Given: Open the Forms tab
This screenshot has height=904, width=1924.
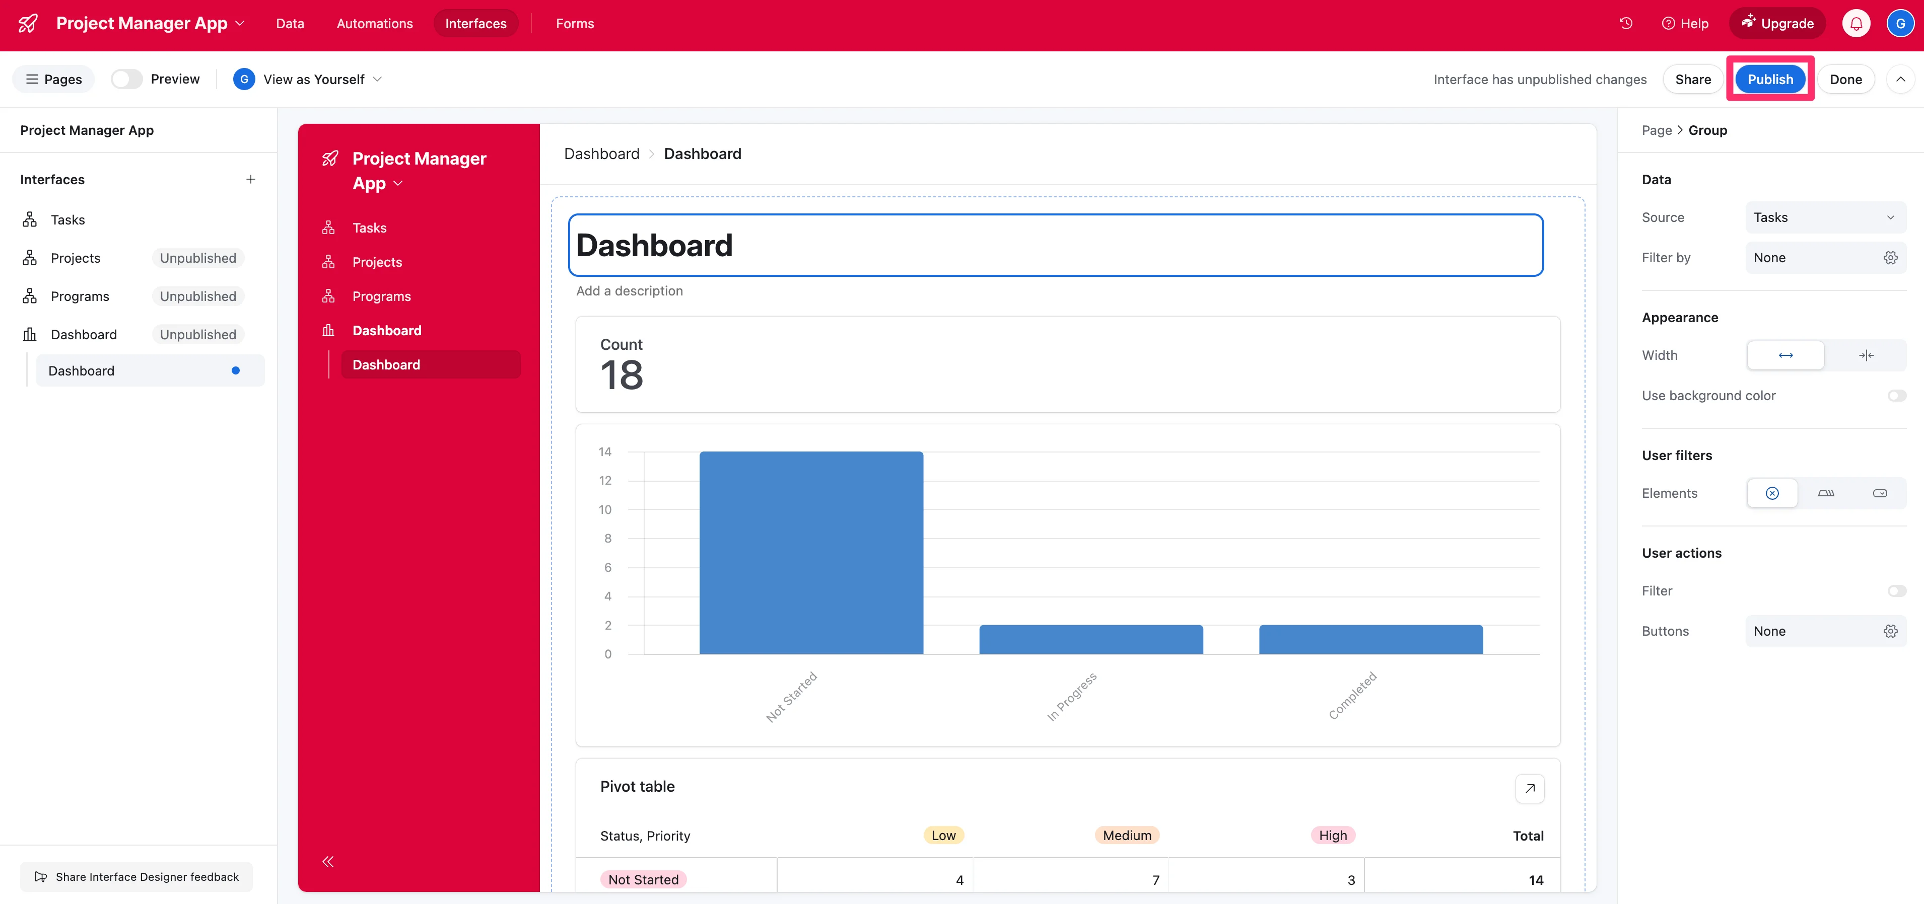Looking at the screenshot, I should pos(574,23).
